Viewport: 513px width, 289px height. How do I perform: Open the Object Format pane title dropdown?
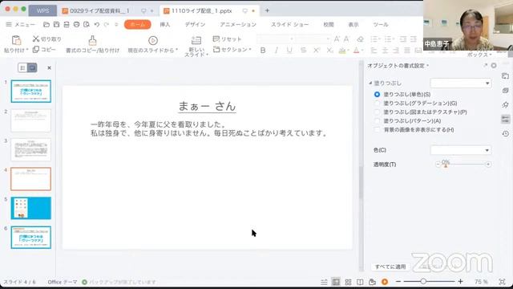coord(427,66)
